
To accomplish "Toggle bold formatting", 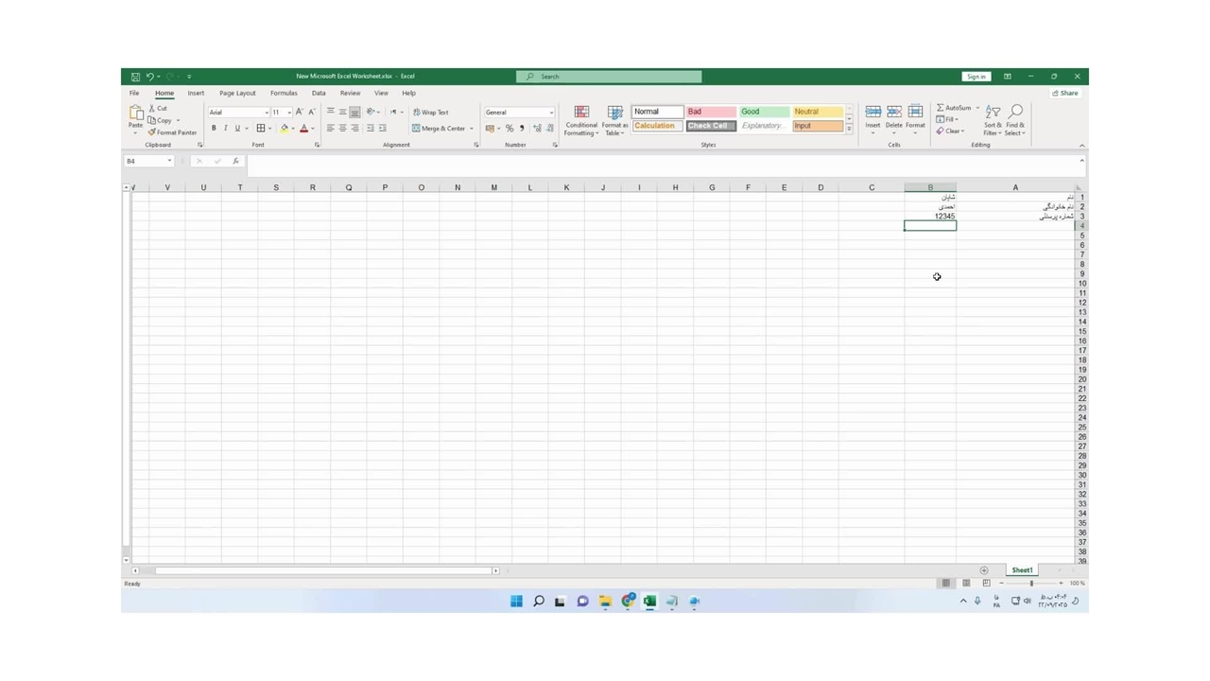I will click(214, 129).
